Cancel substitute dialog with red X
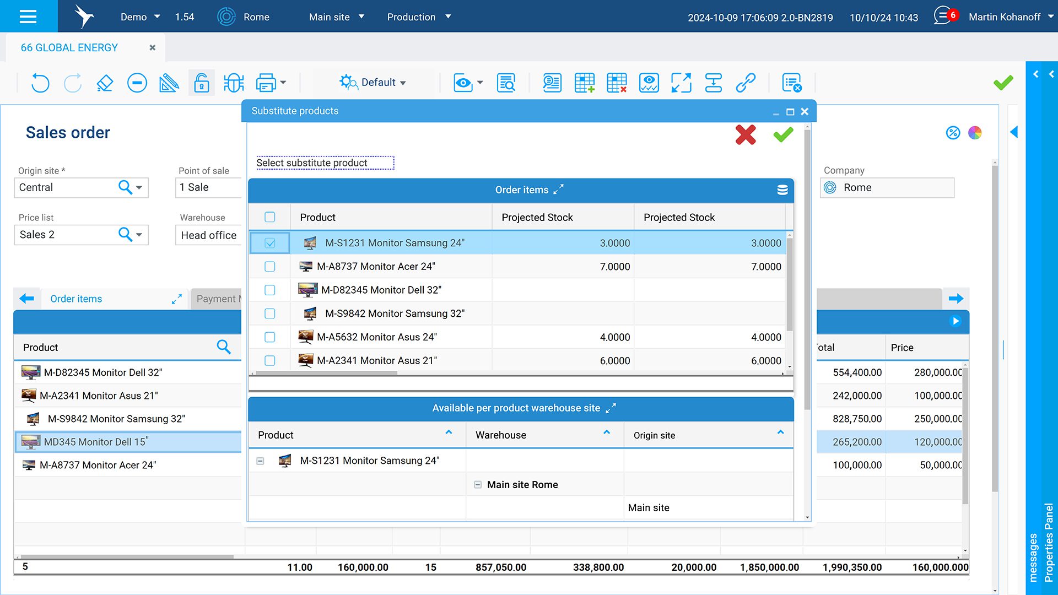 coord(745,134)
